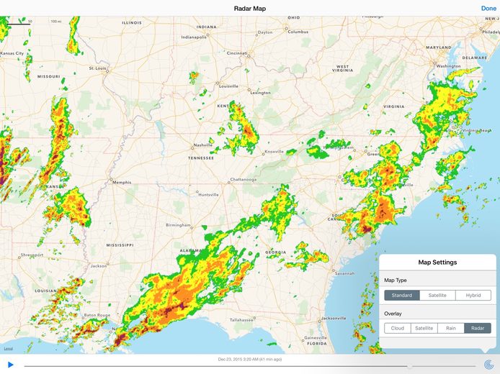The width and height of the screenshot is (500, 374).
Task: Tap the Louisville city label
Action: click(229, 86)
